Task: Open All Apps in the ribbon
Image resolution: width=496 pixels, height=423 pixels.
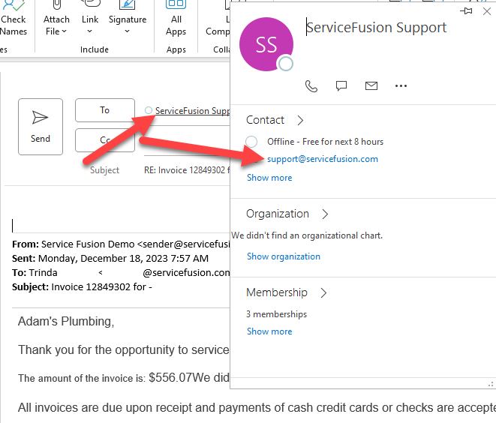Action: click(x=176, y=19)
